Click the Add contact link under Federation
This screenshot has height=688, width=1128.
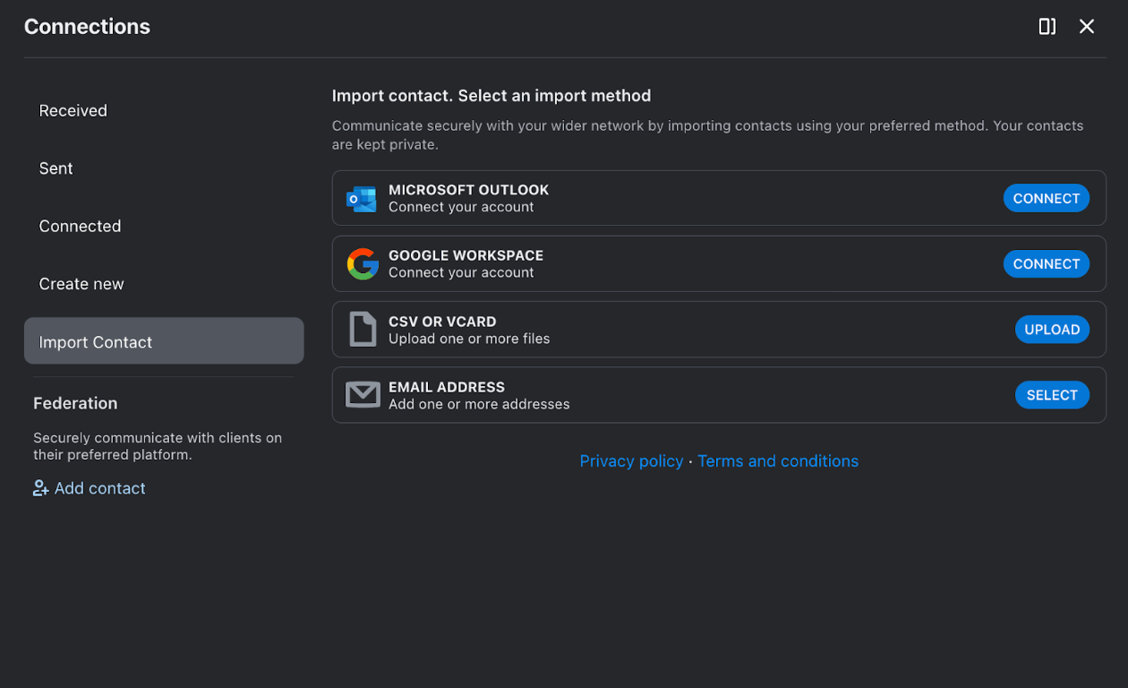tap(99, 488)
